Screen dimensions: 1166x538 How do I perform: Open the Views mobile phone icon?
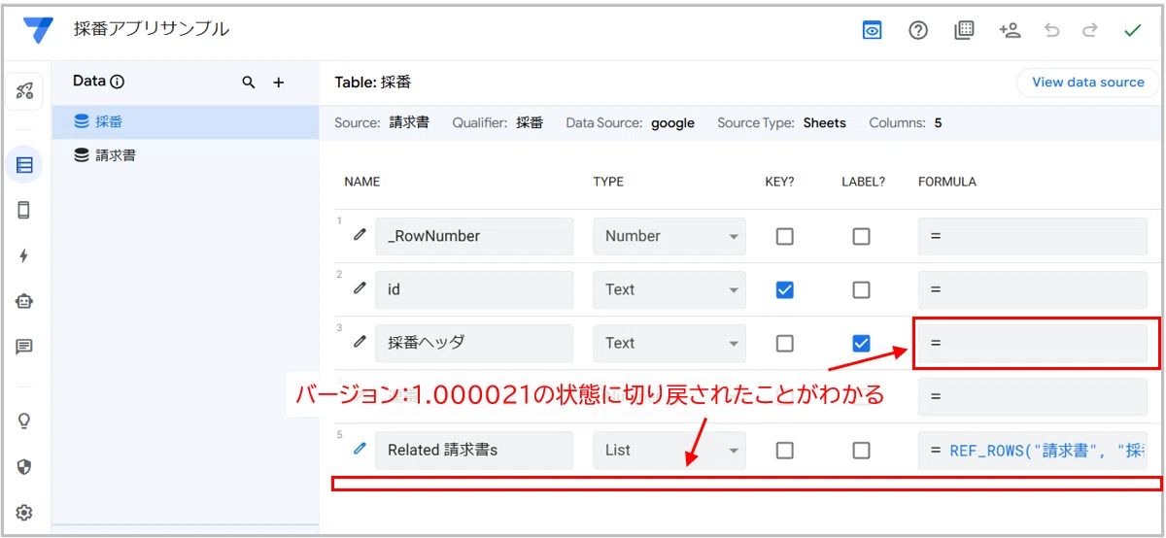[x=24, y=210]
